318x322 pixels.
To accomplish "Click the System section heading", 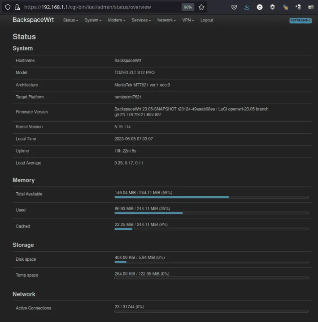I will 23,48.
